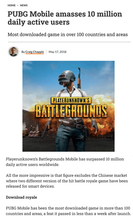Click the paragraph about 100 countries and areas
Viewport: 133px width, 219px height.
[68, 211]
